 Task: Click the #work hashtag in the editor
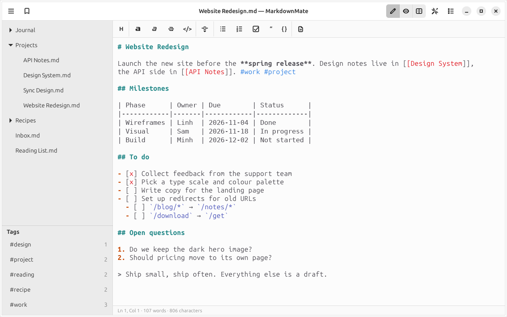[250, 72]
